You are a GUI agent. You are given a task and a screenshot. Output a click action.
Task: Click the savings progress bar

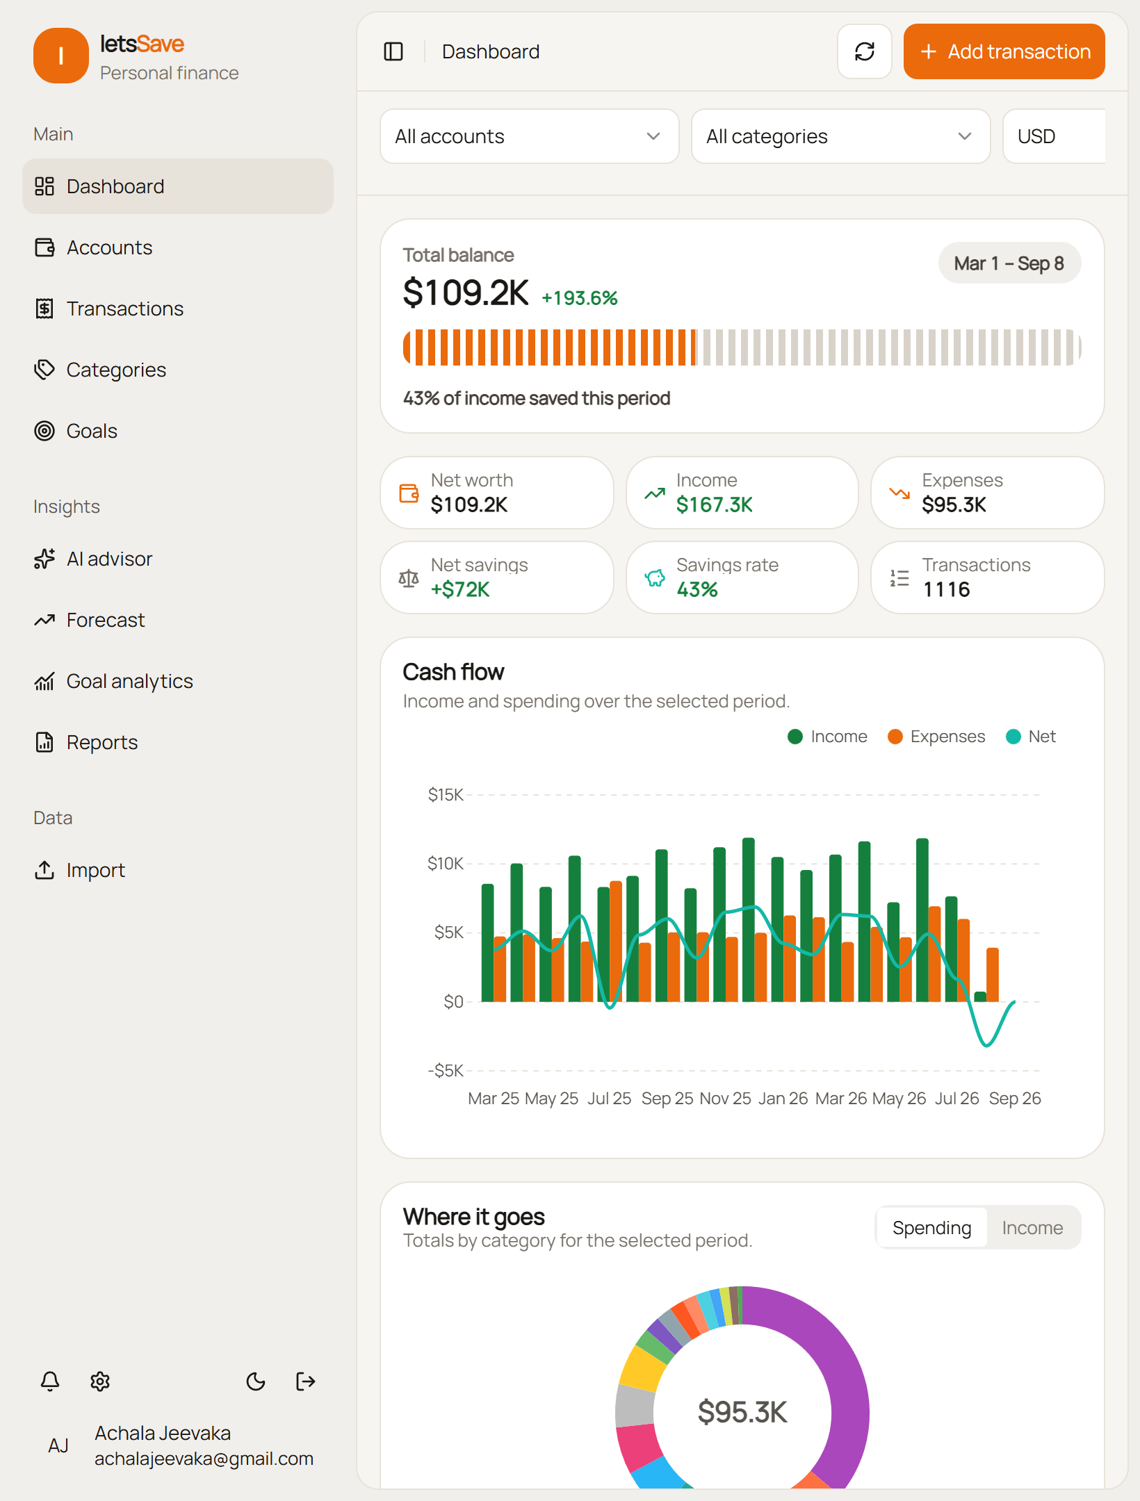pos(742,347)
